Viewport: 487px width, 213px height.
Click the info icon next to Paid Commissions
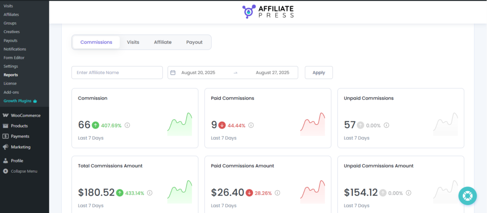[251, 126]
